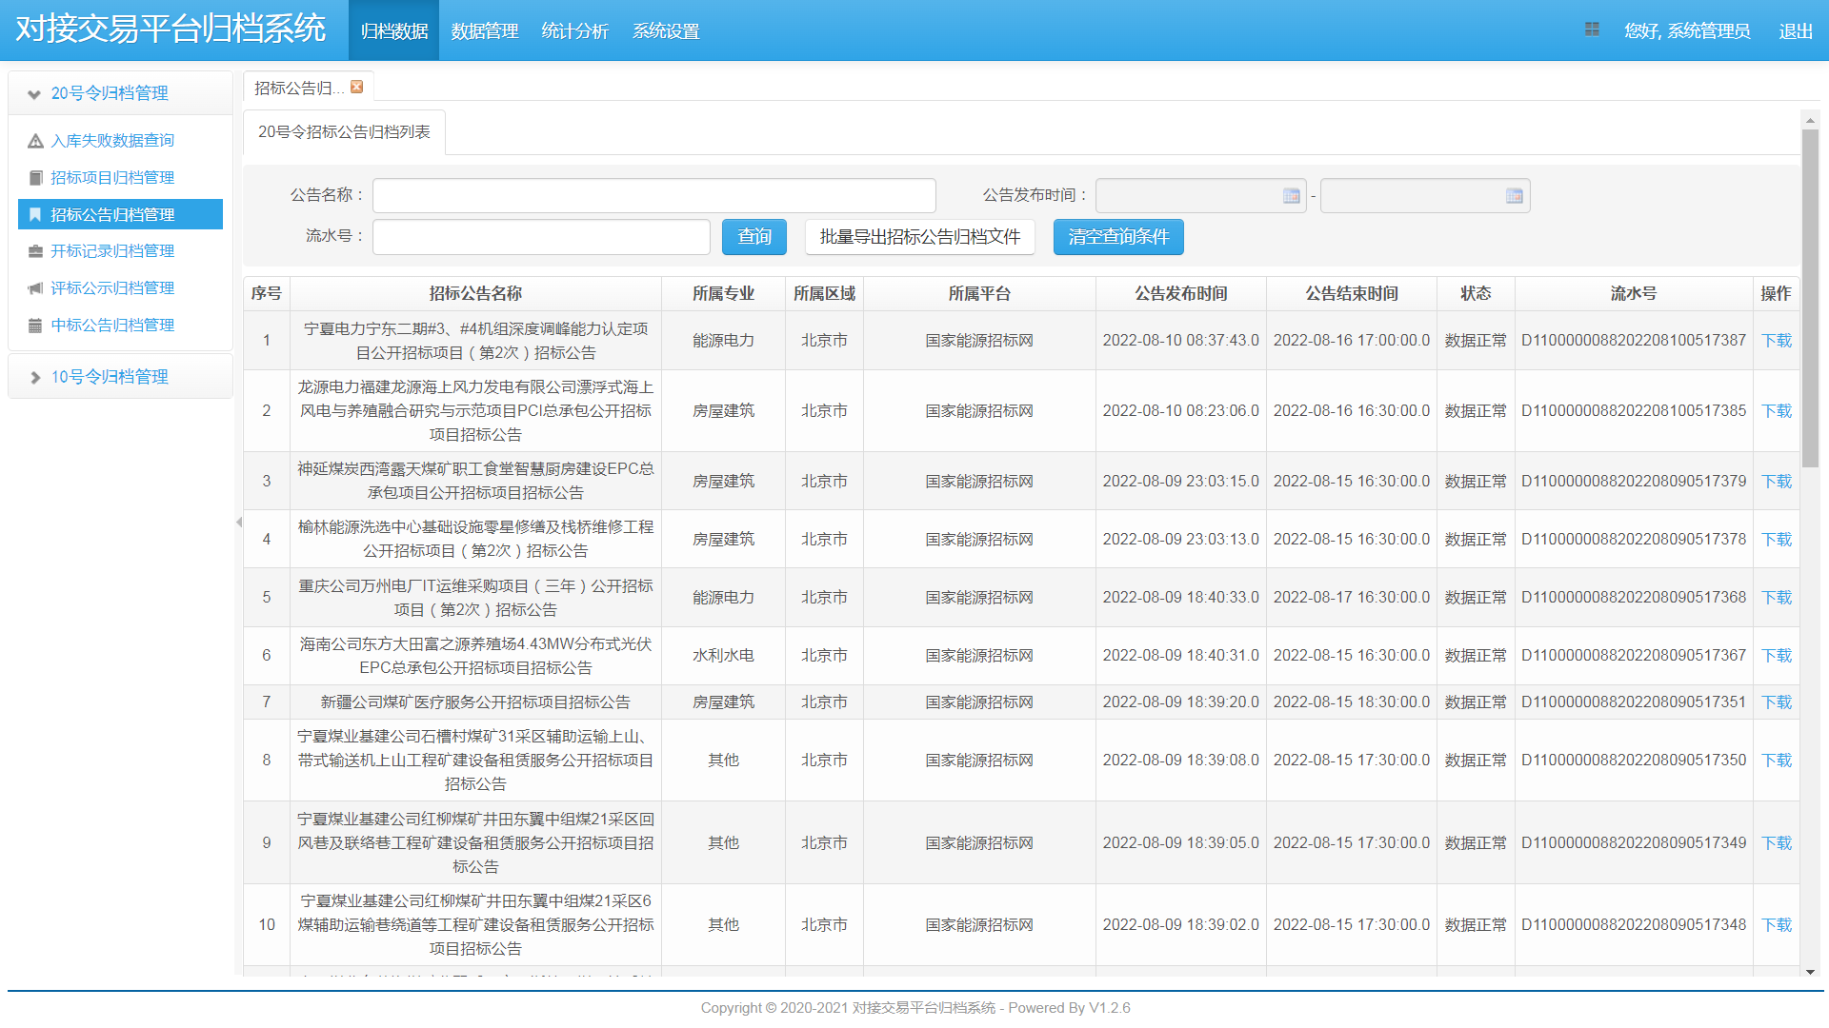Open the 统计分析 menu

coord(574,31)
